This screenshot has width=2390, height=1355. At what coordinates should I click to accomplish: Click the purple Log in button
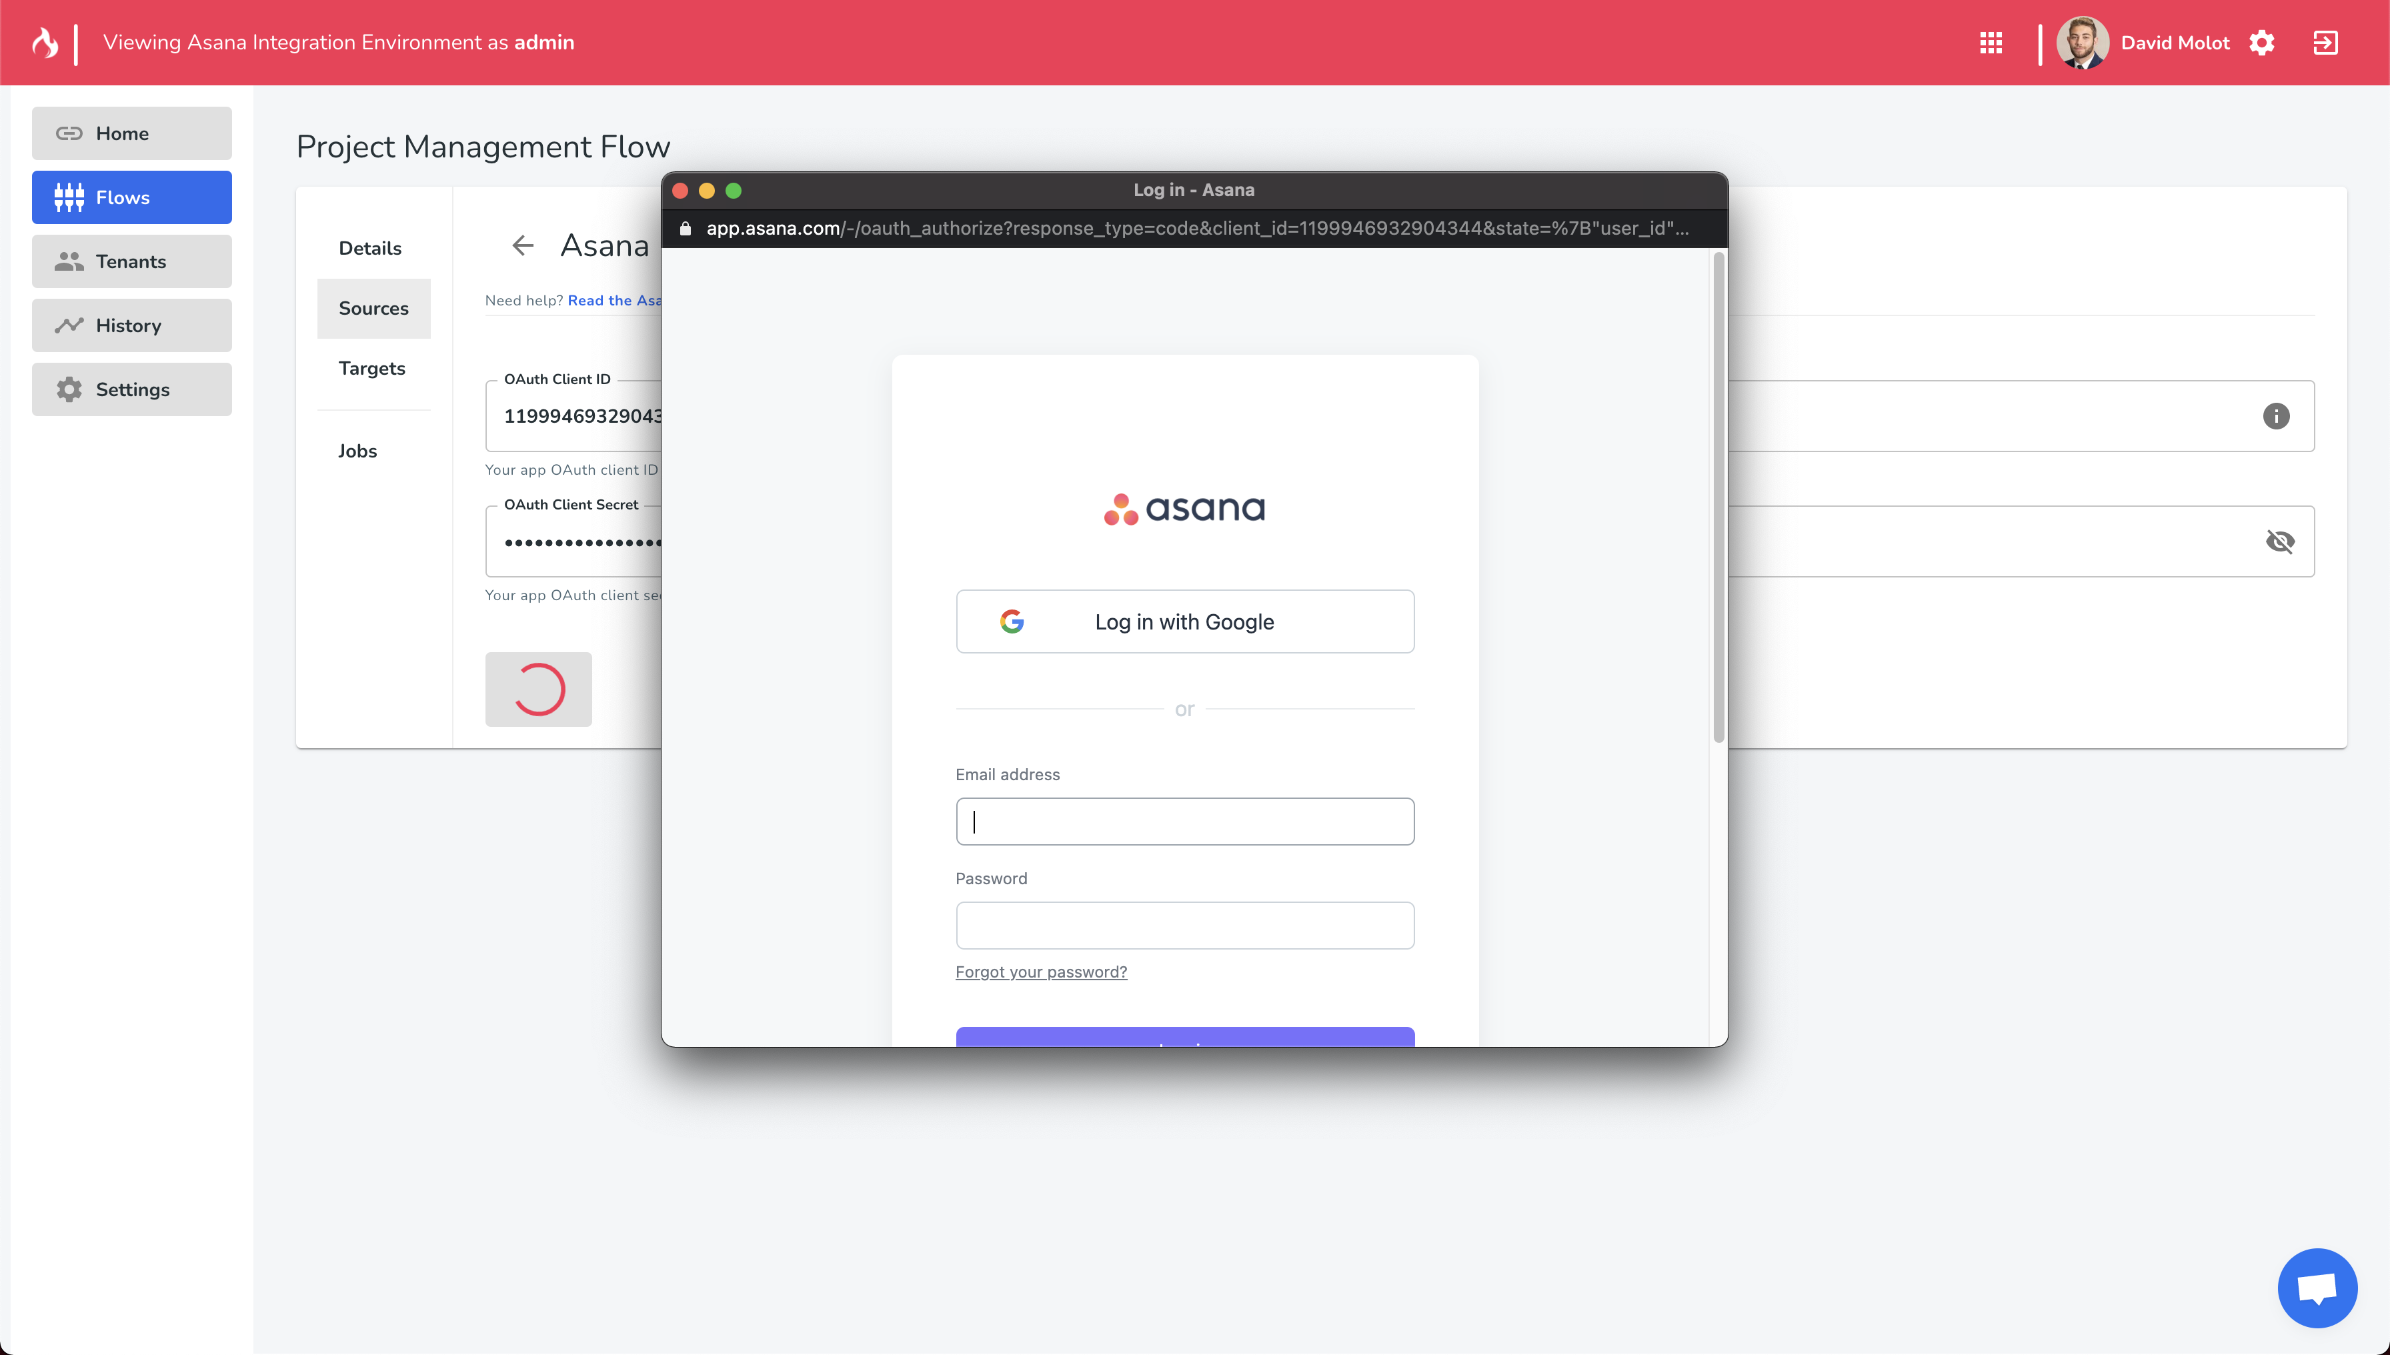tap(1185, 1037)
